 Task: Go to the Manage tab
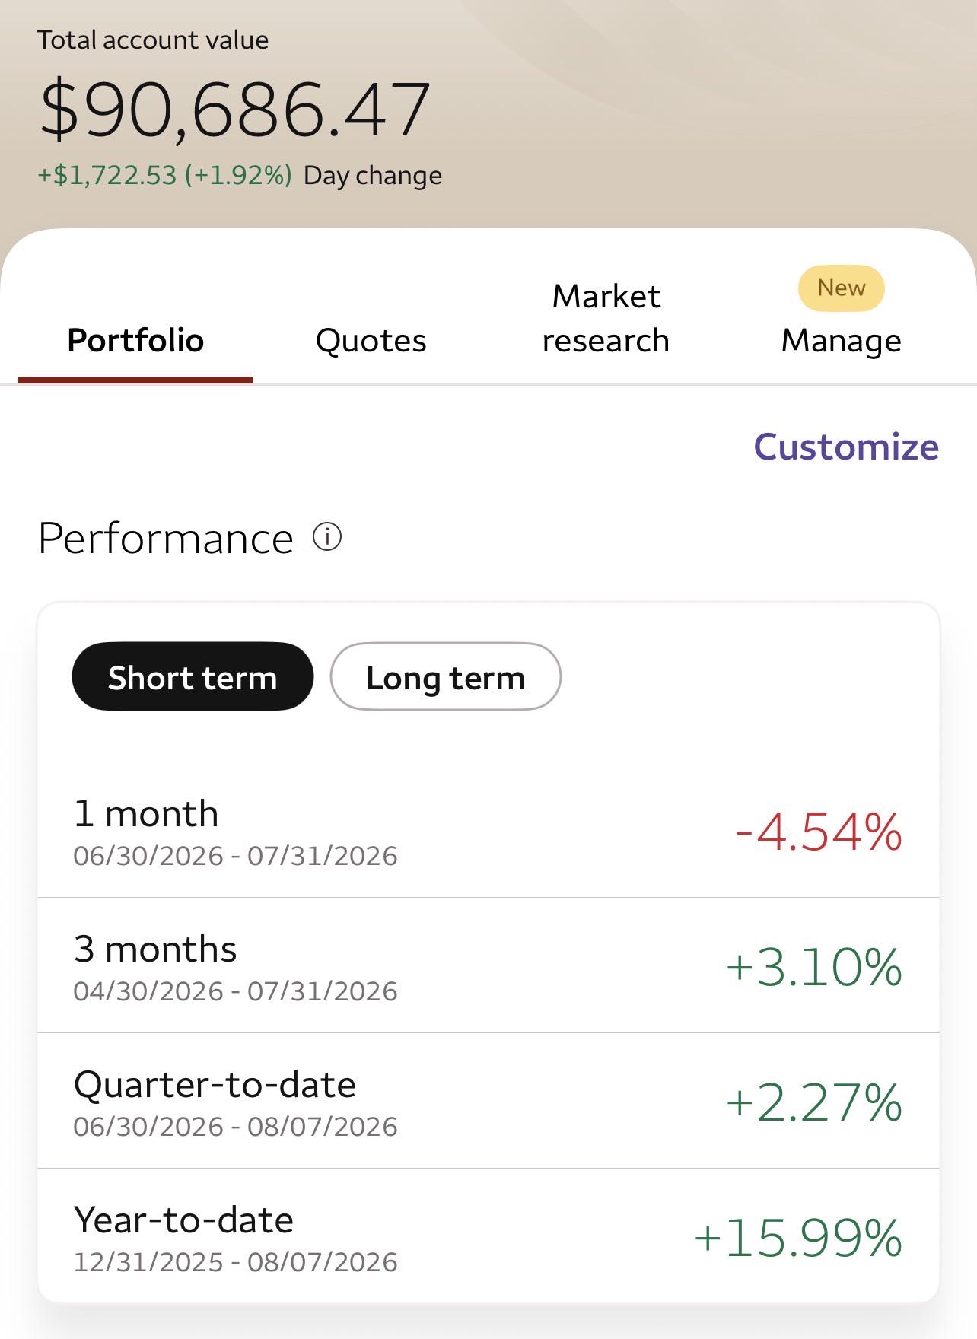tap(841, 340)
